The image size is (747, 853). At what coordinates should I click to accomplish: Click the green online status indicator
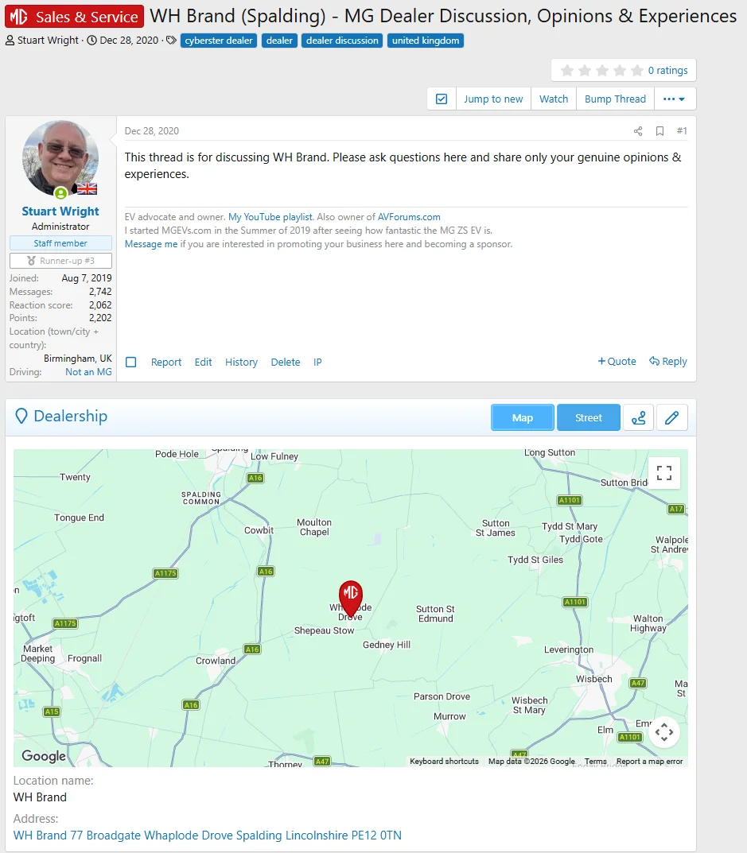(x=61, y=192)
